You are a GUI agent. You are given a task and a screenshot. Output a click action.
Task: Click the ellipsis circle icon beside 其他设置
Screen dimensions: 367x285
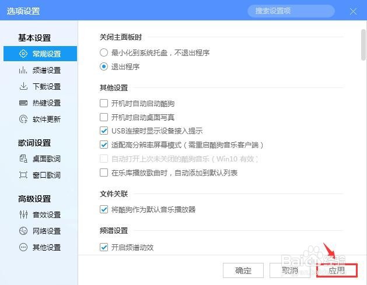click(23, 247)
